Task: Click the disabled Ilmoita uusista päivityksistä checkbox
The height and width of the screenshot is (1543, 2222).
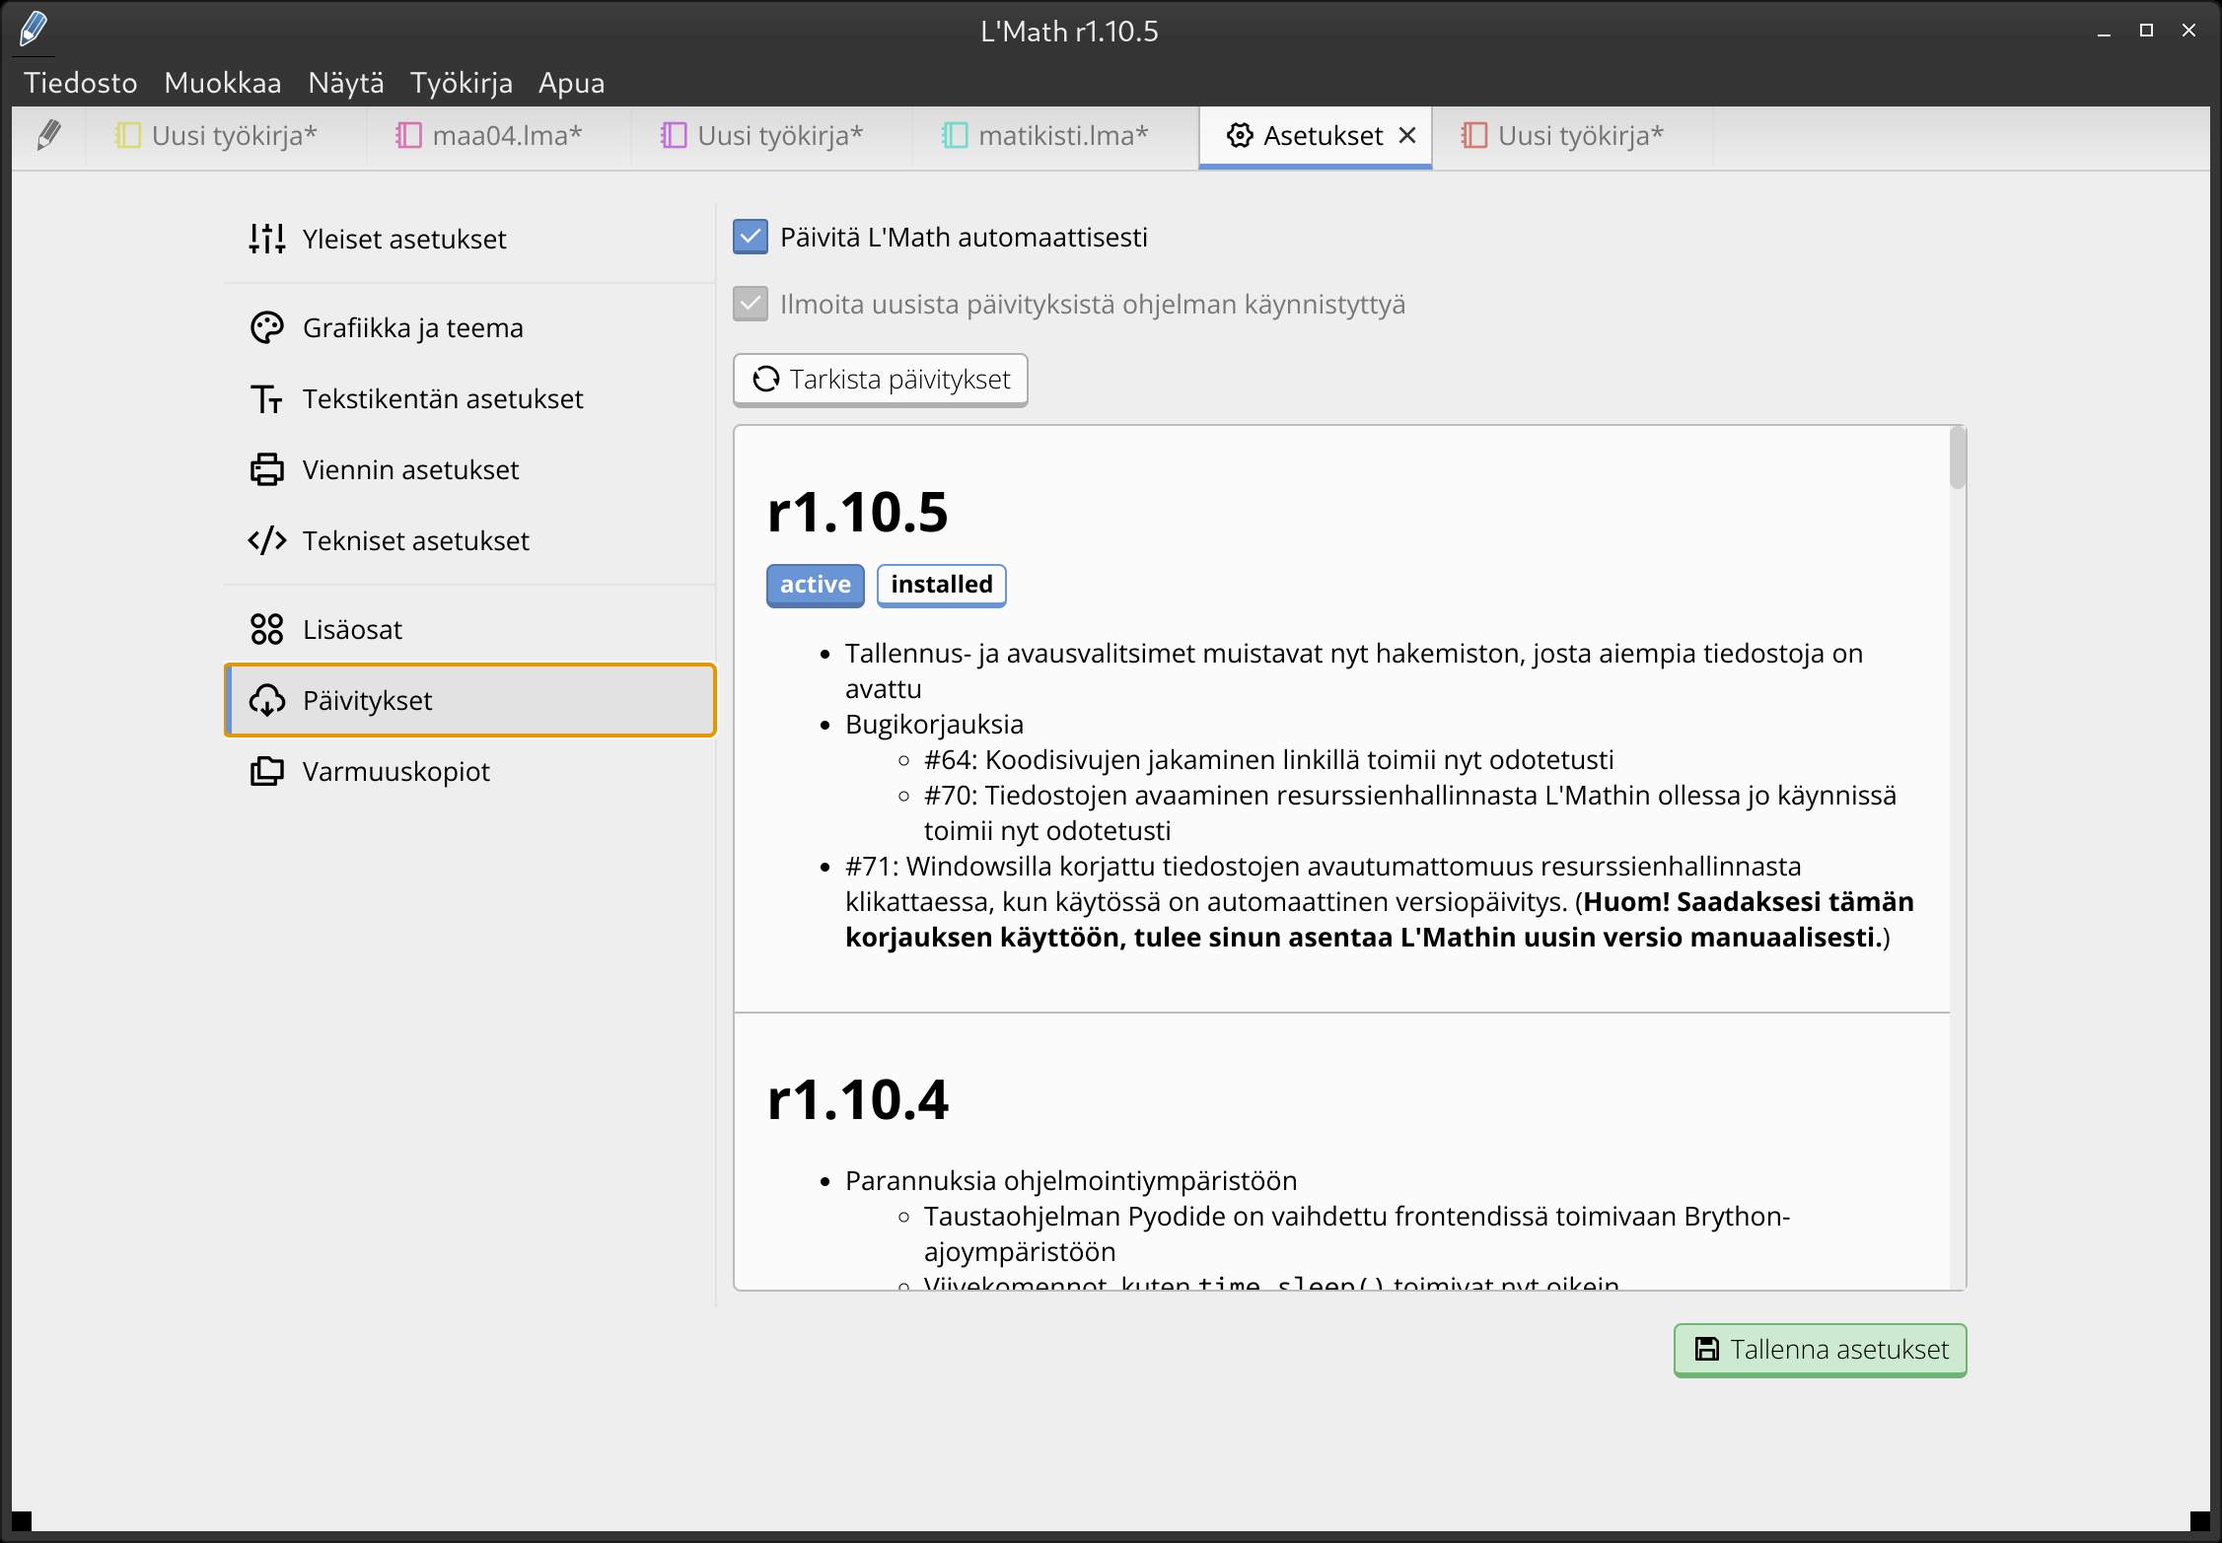Action: point(751,304)
